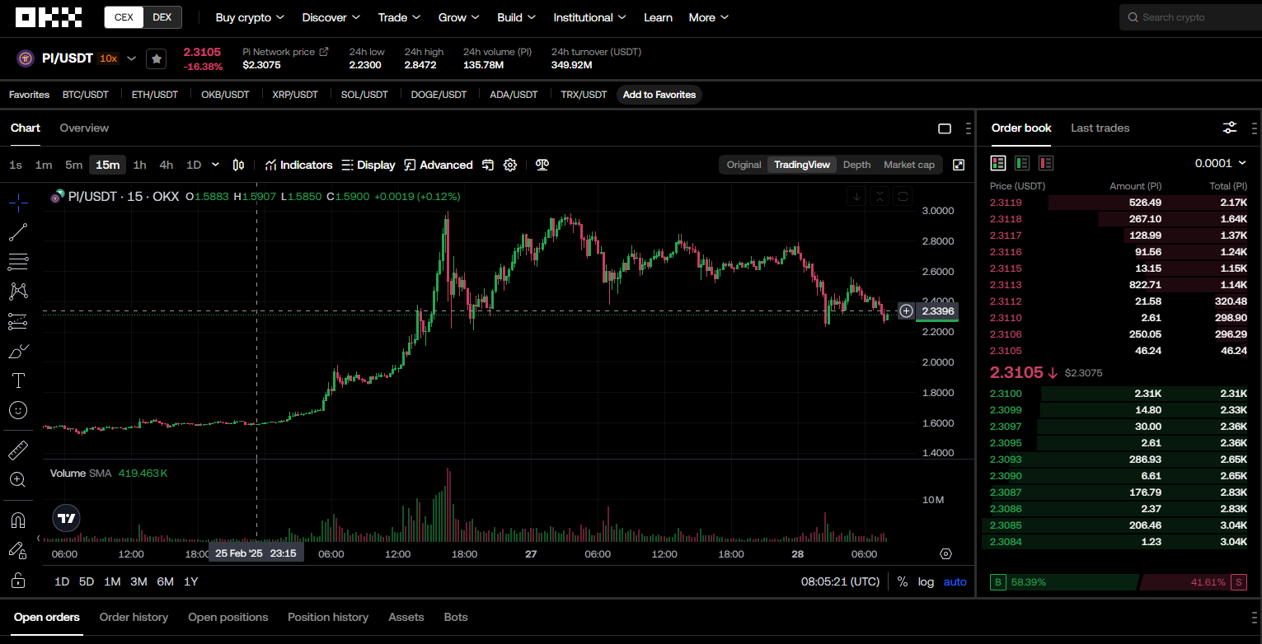This screenshot has width=1262, height=644.
Task: Switch to the Overview tab
Action: tap(84, 128)
